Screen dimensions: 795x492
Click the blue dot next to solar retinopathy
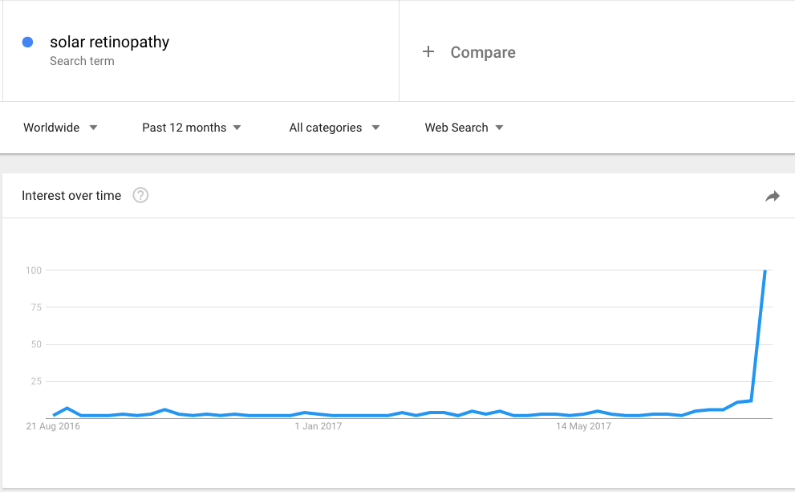point(28,42)
